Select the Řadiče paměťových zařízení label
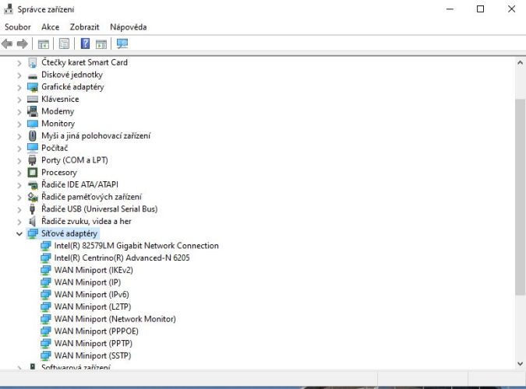 point(92,197)
